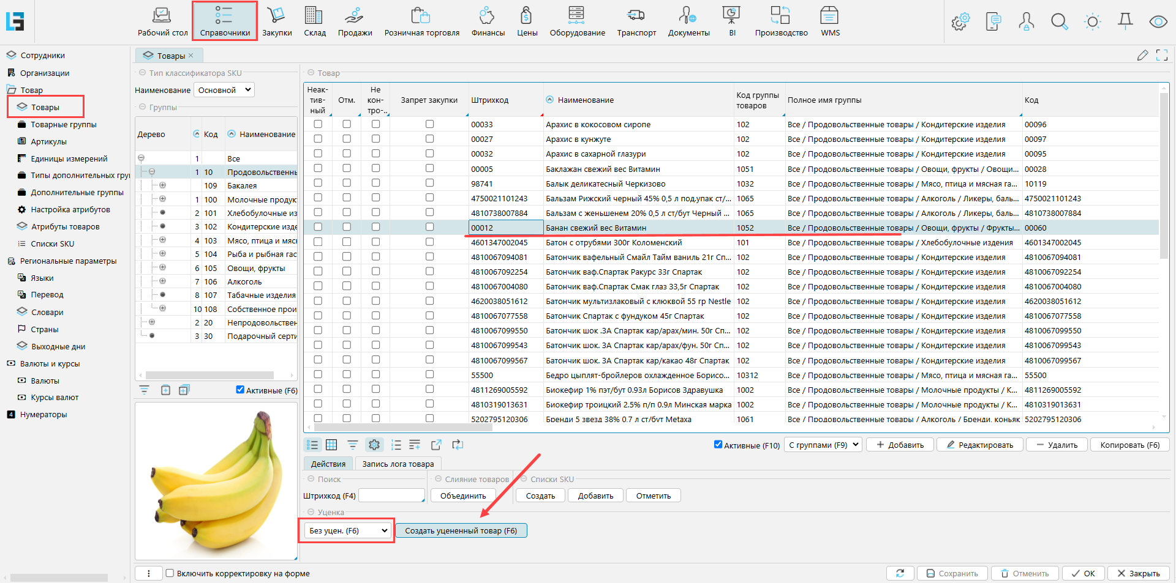The height and width of the screenshot is (583, 1176).
Task: Open the С группами (F9) dropdown
Action: pos(824,445)
